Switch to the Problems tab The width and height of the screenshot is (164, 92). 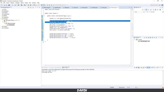pyautogui.click(x=45, y=67)
